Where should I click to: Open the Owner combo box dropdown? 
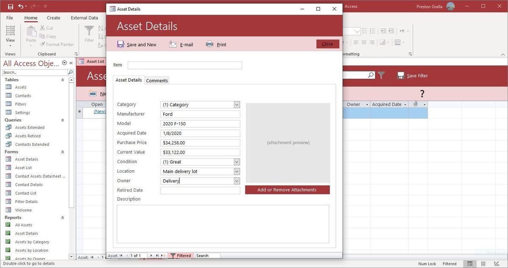[237, 181]
